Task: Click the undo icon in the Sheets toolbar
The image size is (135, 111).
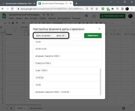Action: click(x=5, y=23)
